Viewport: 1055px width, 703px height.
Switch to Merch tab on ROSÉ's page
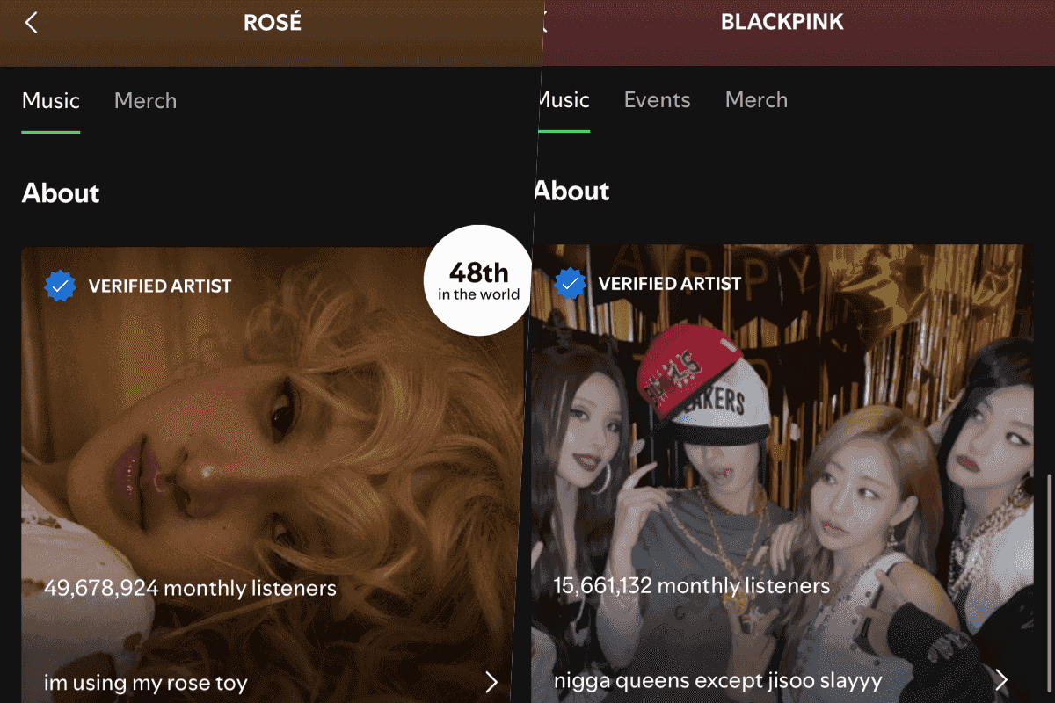point(145,101)
